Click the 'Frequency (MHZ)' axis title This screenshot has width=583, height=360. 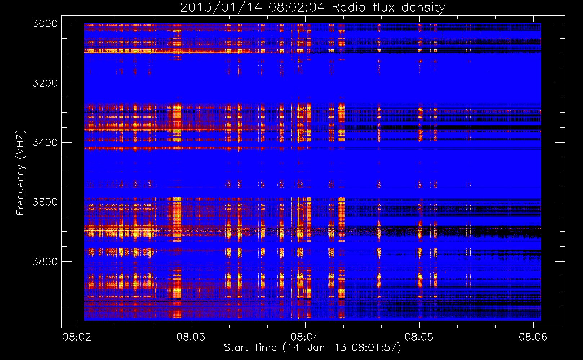[21, 173]
